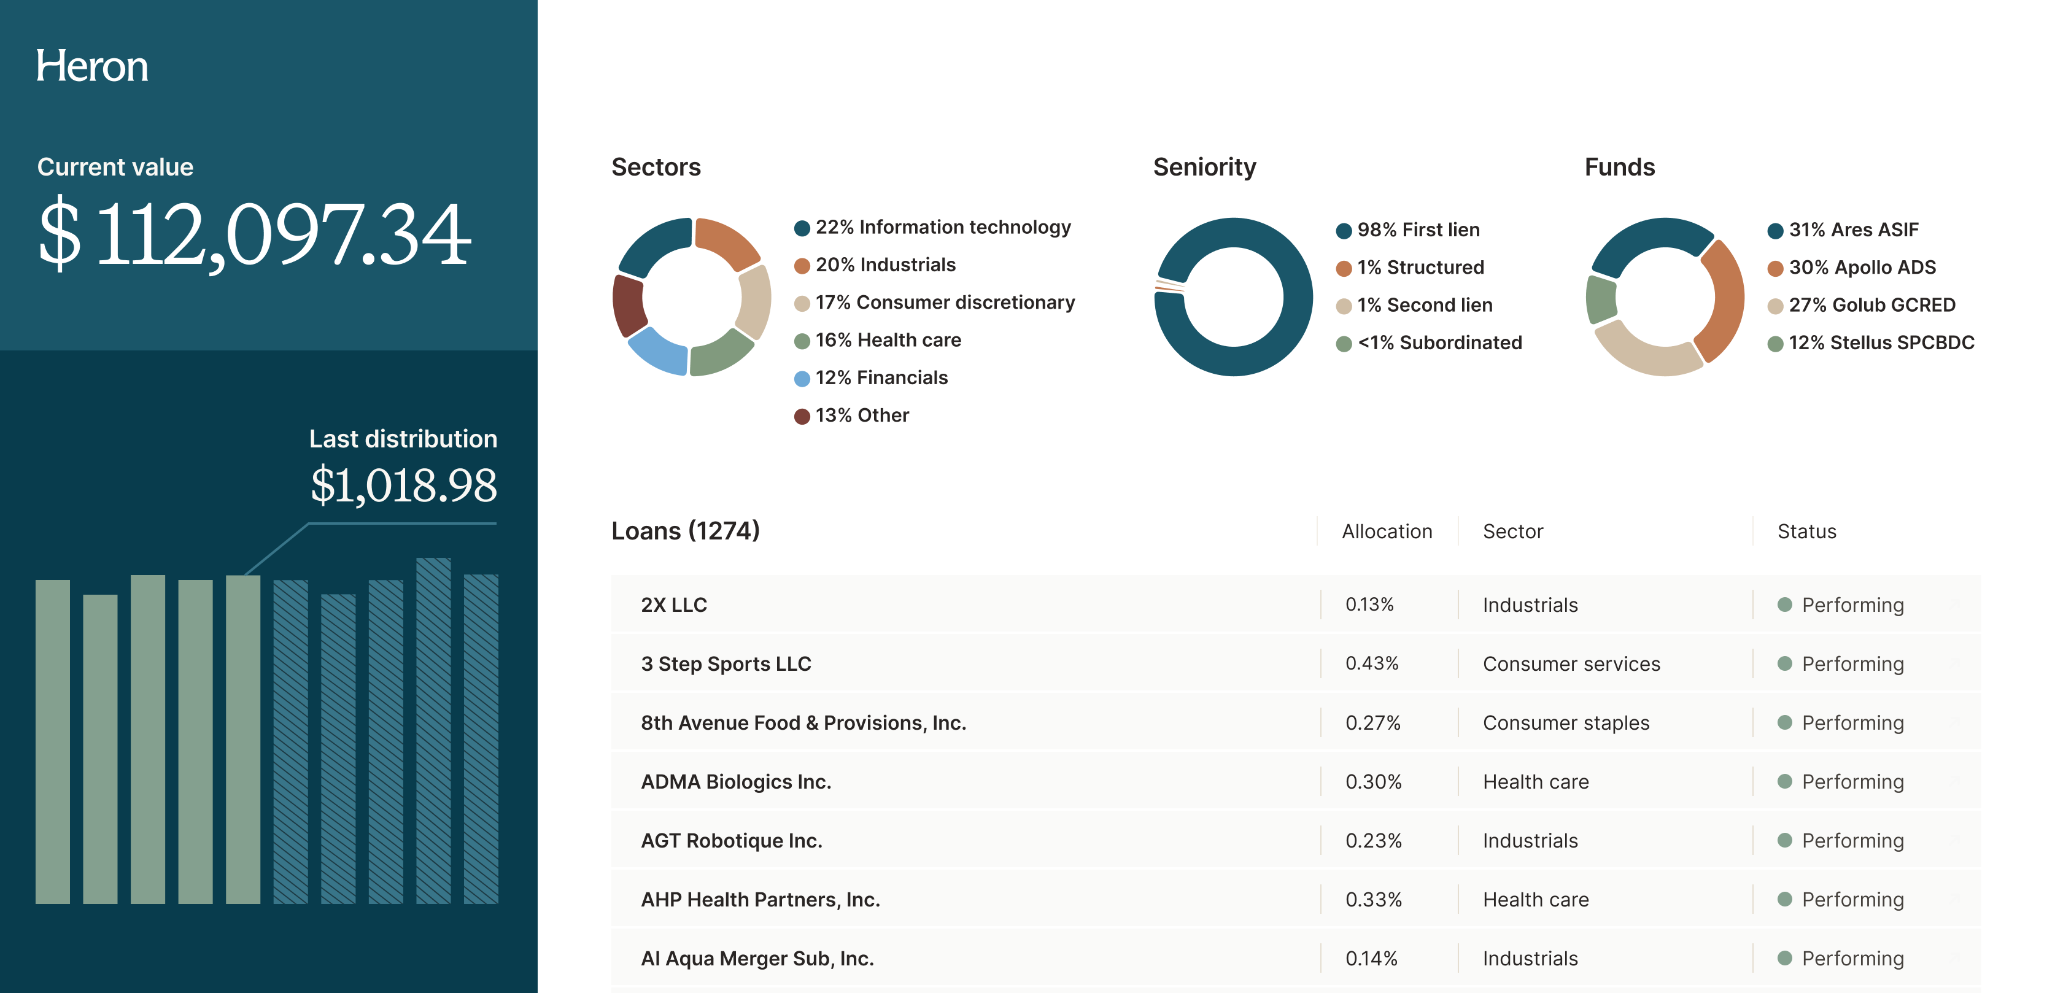Select the <1% Subordinated legend entry
Screen dimensions: 2055x993
click(1430, 342)
